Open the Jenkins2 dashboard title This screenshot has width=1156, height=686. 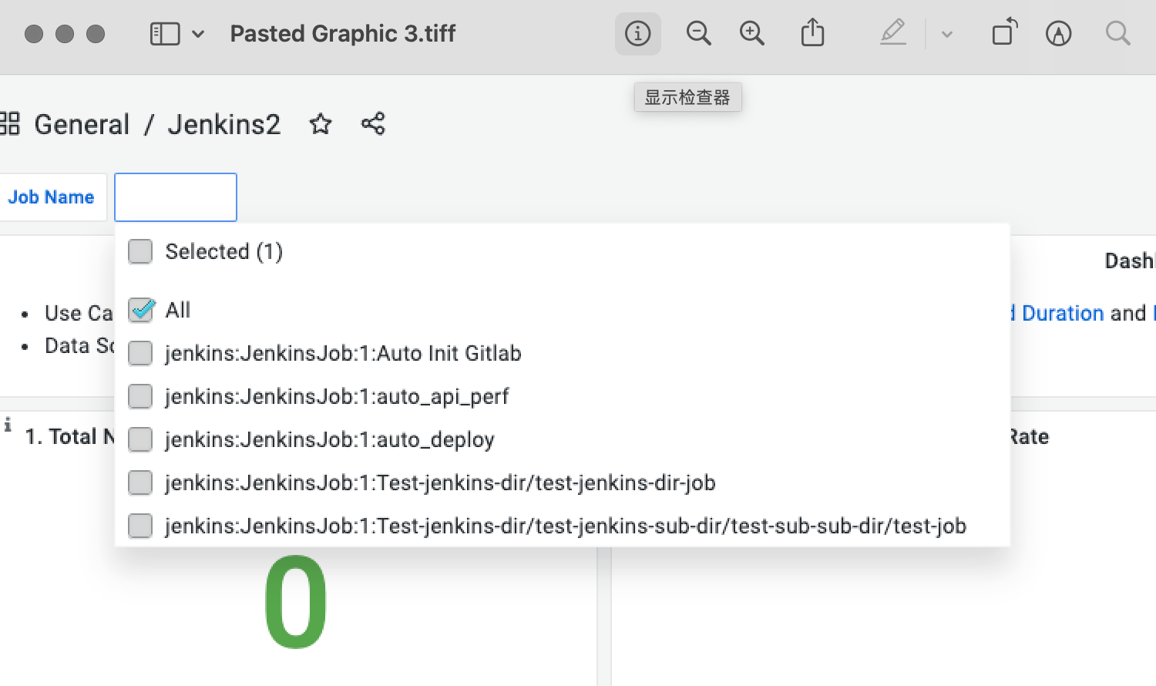click(224, 124)
